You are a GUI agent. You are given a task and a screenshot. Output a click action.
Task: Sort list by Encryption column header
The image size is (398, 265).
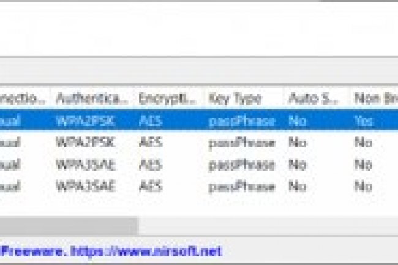click(x=167, y=99)
